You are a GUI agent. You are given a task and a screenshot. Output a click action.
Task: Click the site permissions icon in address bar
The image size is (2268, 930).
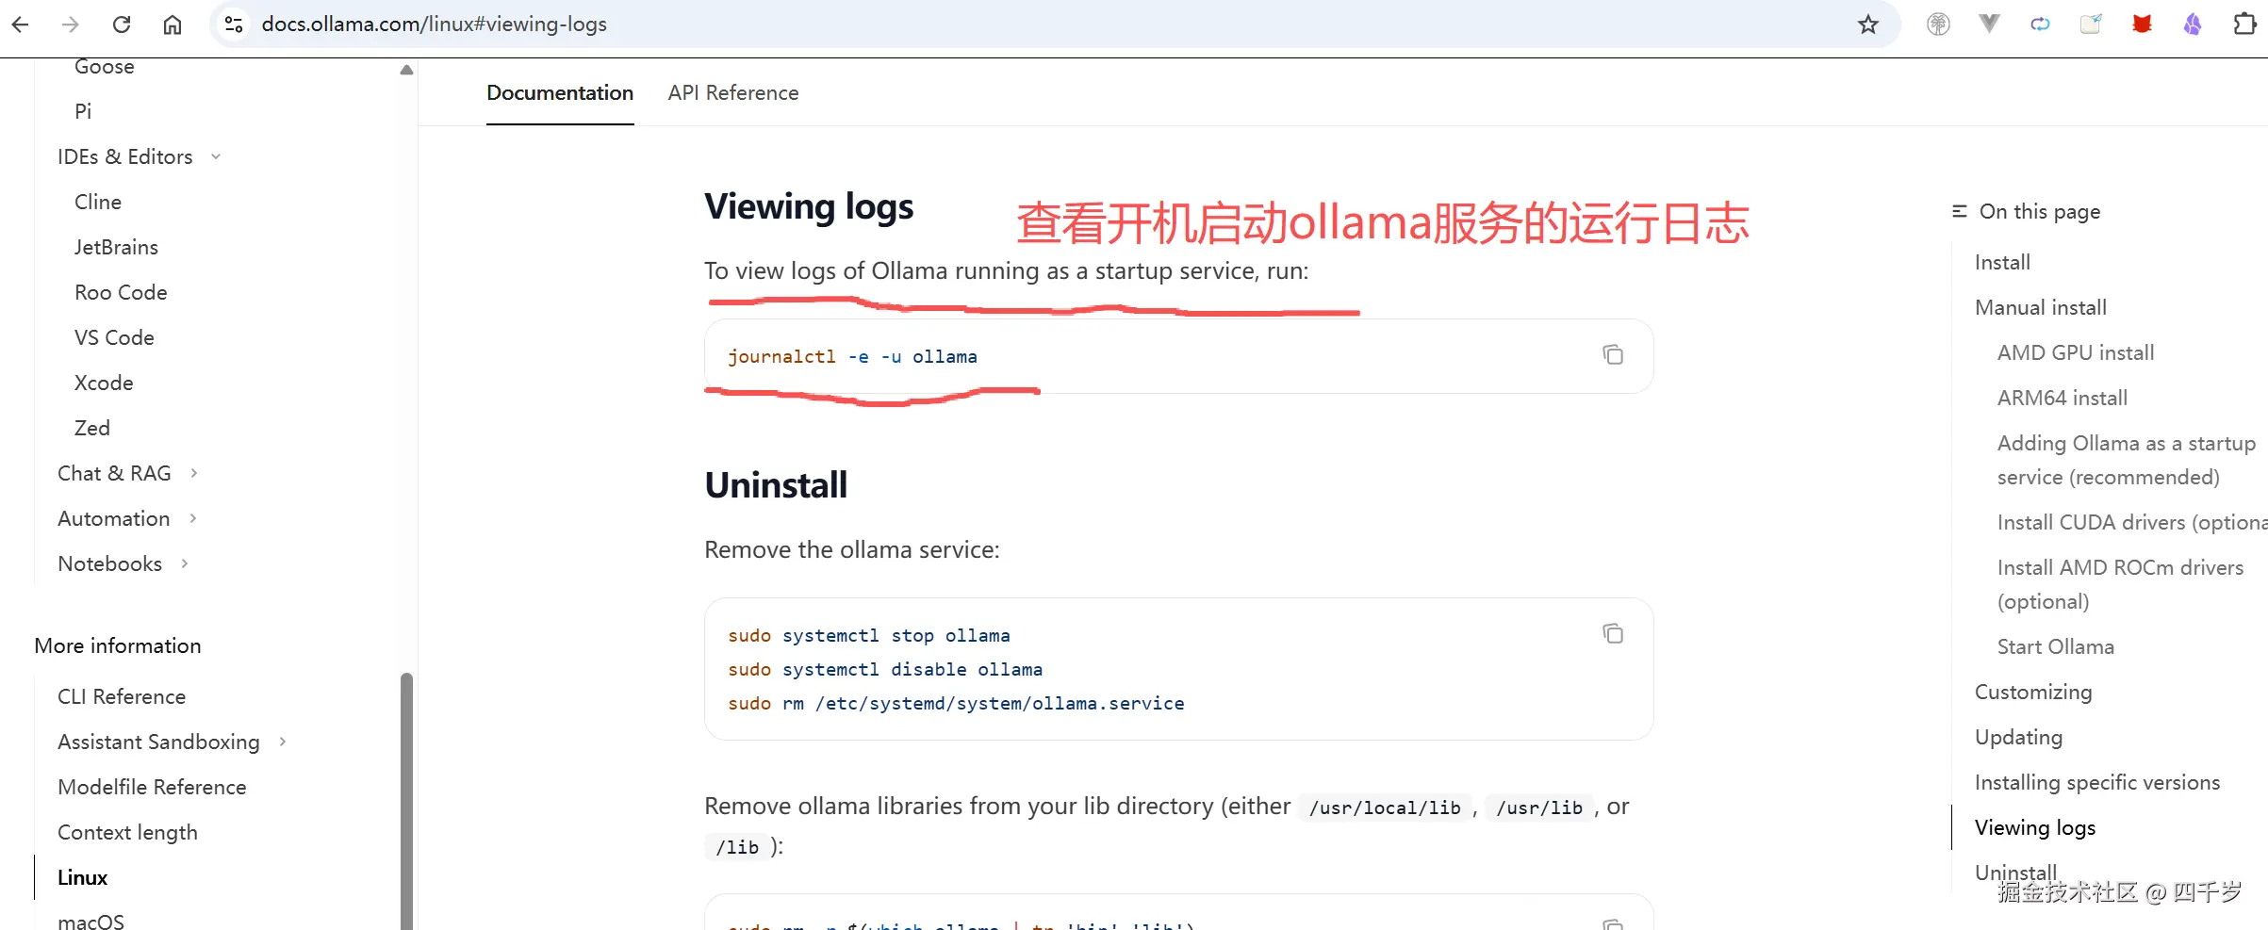click(x=233, y=24)
